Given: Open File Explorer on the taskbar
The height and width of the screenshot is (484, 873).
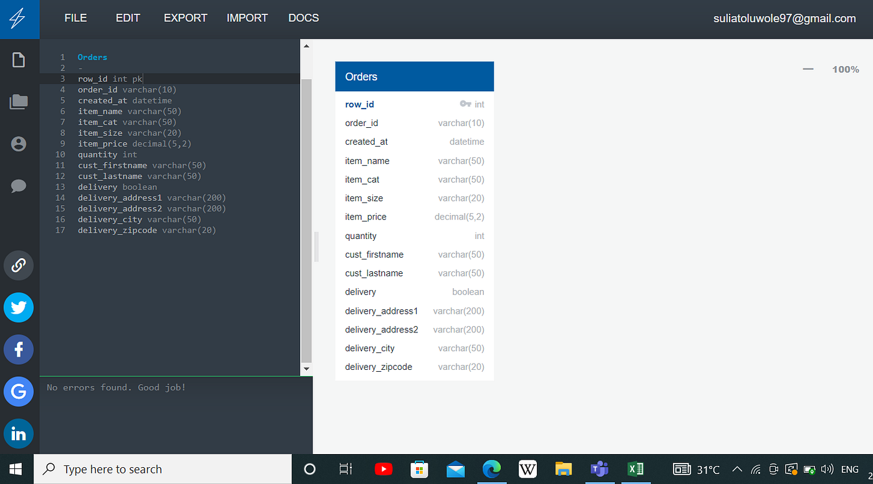Looking at the screenshot, I should click(x=564, y=469).
